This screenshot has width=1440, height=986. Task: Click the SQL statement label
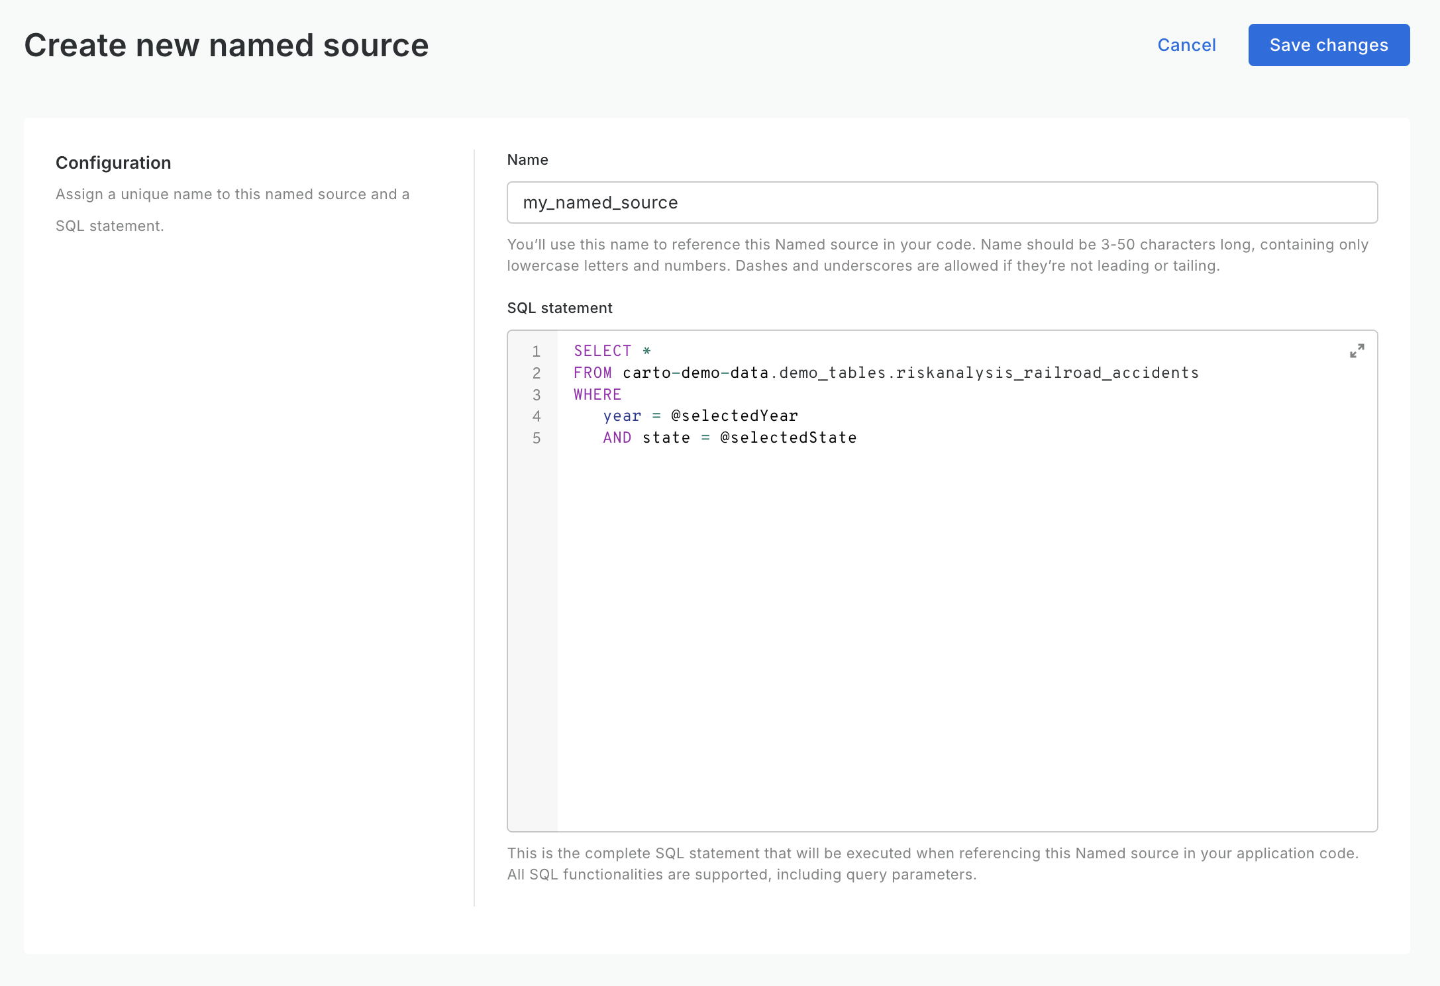click(559, 308)
